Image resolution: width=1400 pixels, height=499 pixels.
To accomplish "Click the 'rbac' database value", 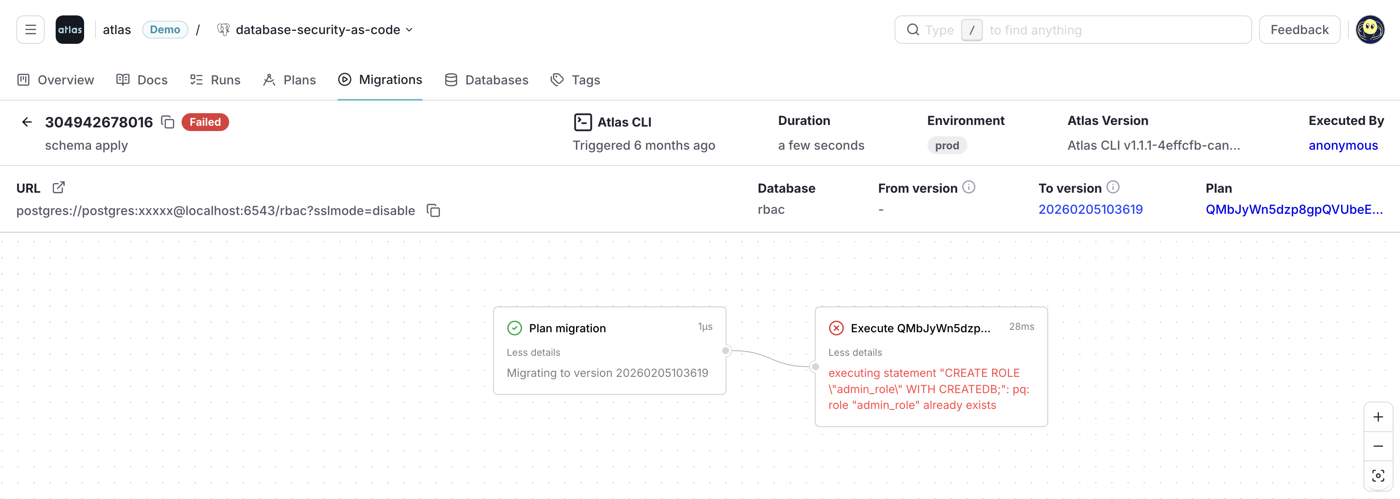I will click(x=771, y=210).
